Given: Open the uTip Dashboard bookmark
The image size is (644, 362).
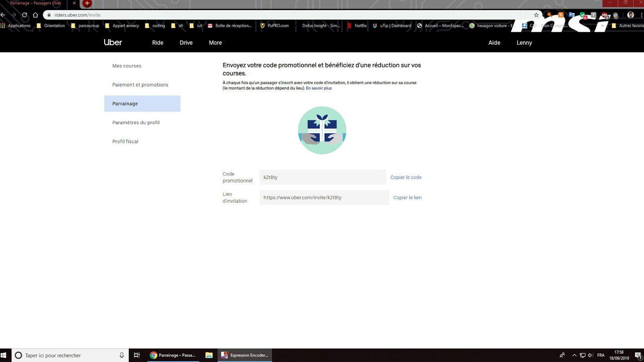Looking at the screenshot, I should click(x=392, y=26).
